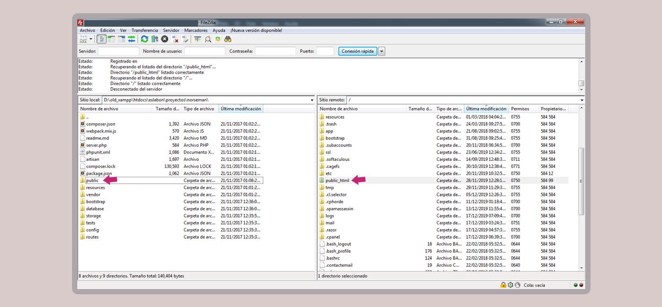Image resolution: width=662 pixels, height=307 pixels.
Task: Open the directory listing filters dialog
Action: (198, 39)
